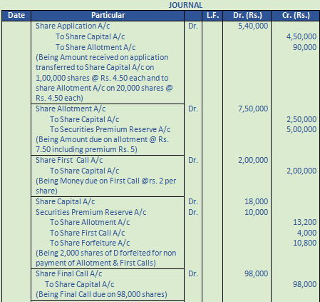Click the 98,000 amount in Cr. column
Image resolution: width=320 pixels, height=302 pixels.
pyautogui.click(x=305, y=284)
